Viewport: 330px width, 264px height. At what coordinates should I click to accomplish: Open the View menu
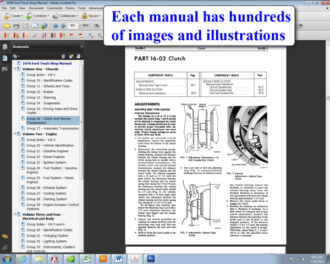[x=22, y=8]
